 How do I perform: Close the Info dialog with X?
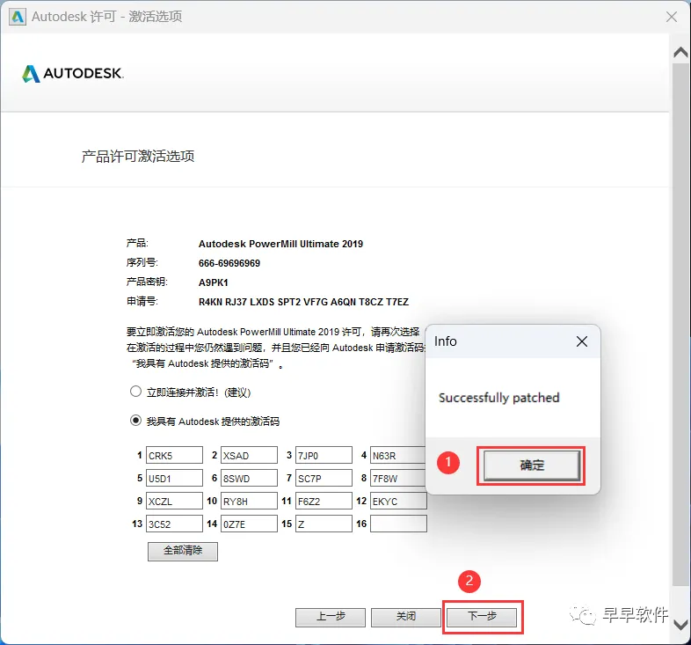(x=582, y=341)
